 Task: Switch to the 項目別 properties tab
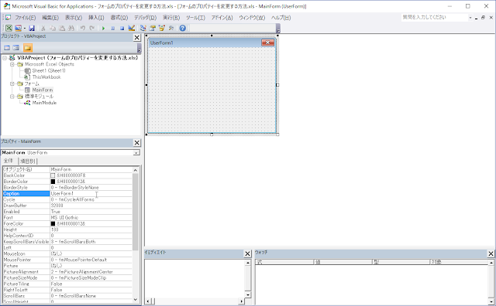[x=28, y=161]
